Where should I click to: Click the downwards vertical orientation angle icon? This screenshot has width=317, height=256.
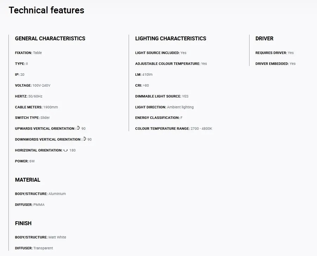point(84,139)
